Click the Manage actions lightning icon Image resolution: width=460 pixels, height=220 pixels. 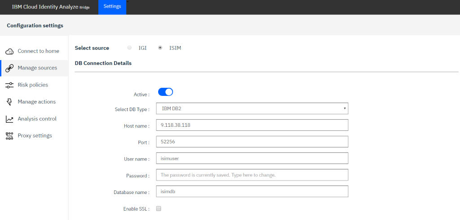pyautogui.click(x=9, y=102)
